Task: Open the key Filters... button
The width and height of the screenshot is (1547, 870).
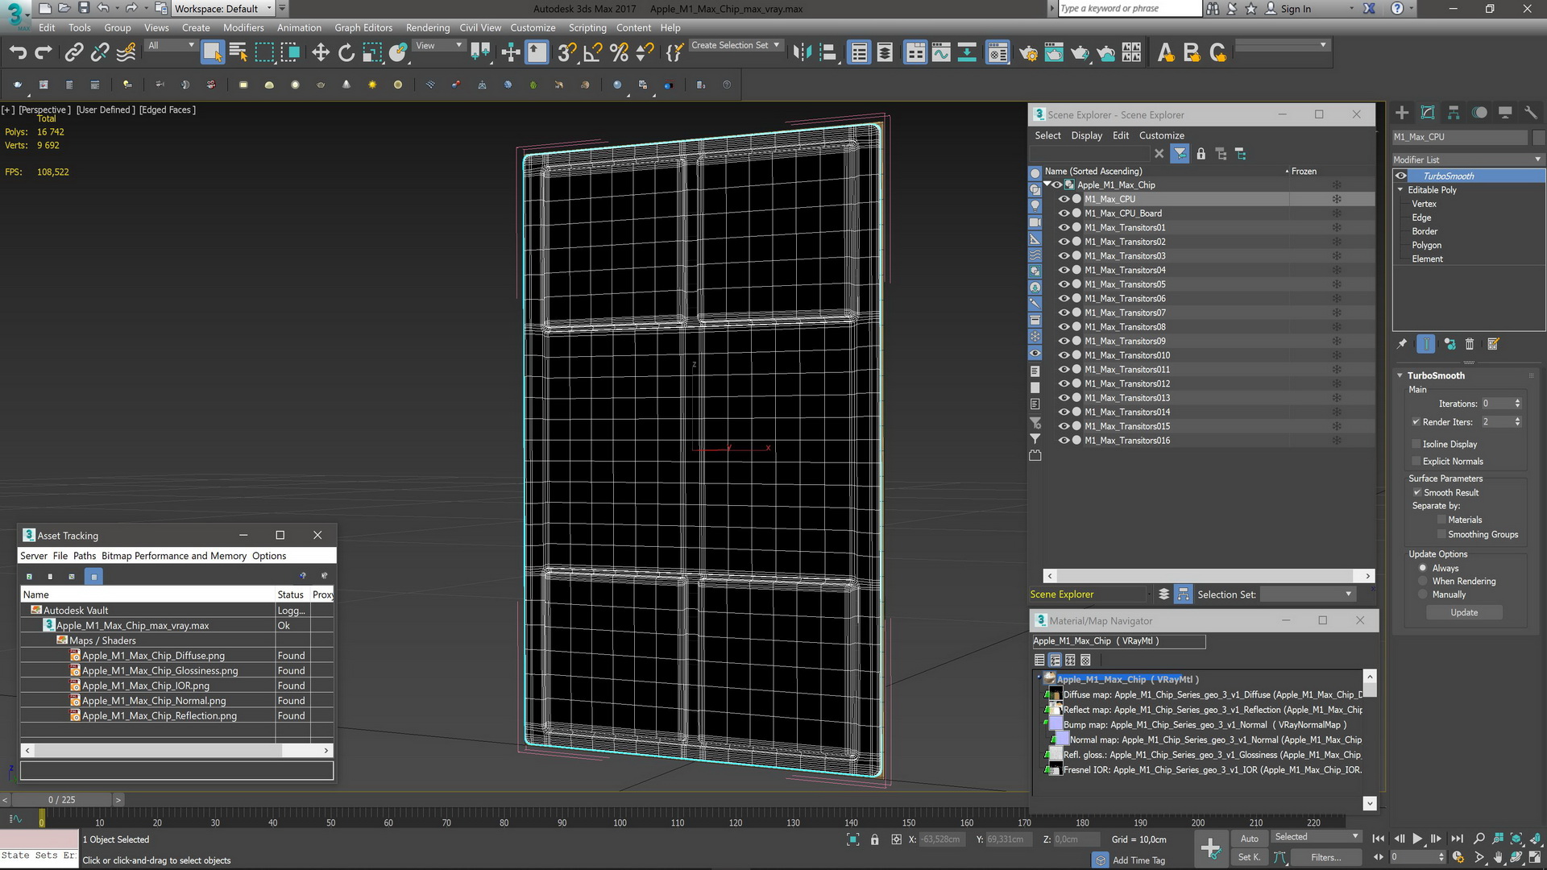Action: coord(1325,857)
